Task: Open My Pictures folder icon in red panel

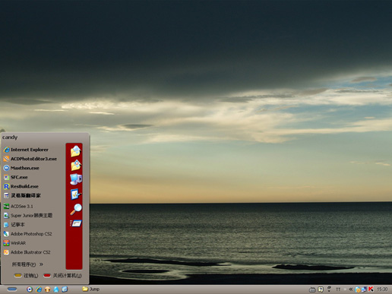Action: click(76, 165)
